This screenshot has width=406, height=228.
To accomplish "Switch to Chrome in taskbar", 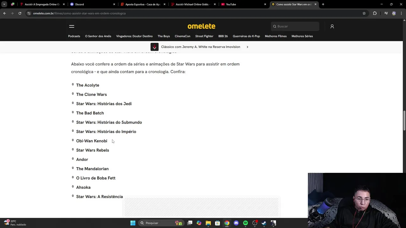I will click(227, 223).
